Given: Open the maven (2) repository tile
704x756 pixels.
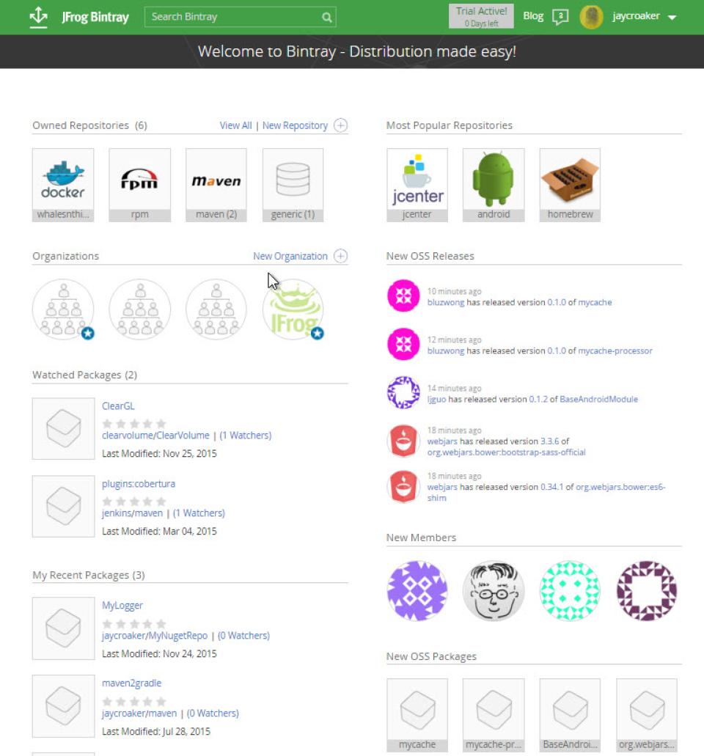Looking at the screenshot, I should 216,185.
